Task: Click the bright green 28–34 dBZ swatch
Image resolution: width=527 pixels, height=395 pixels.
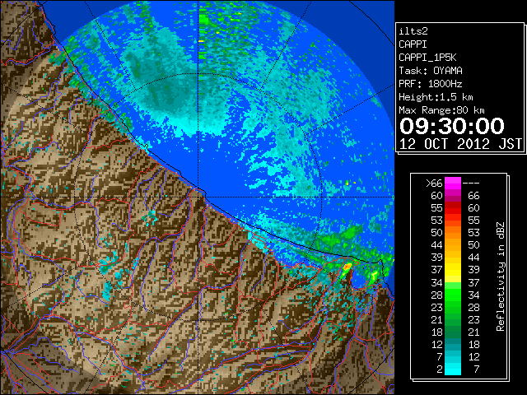Action: (x=453, y=295)
